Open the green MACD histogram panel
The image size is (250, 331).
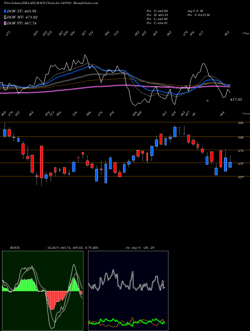coord(42,291)
